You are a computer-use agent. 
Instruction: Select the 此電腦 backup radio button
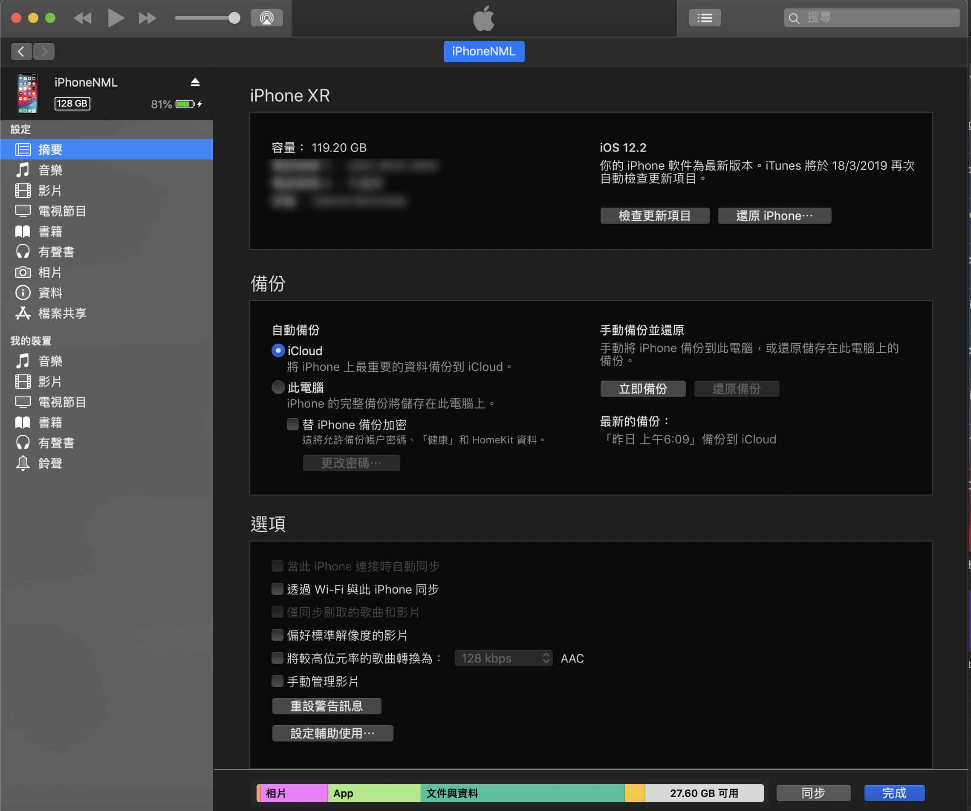278,387
